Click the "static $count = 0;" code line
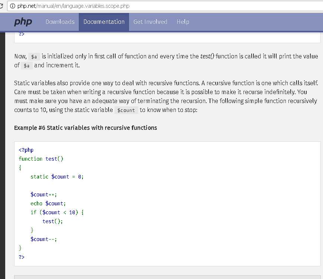323x279 pixels. click(57, 177)
